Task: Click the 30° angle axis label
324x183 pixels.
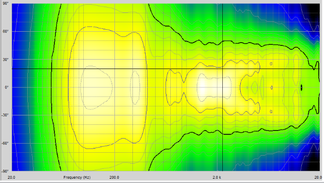Action: click(x=6, y=60)
